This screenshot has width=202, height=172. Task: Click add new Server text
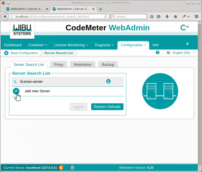pyautogui.click(x=37, y=91)
